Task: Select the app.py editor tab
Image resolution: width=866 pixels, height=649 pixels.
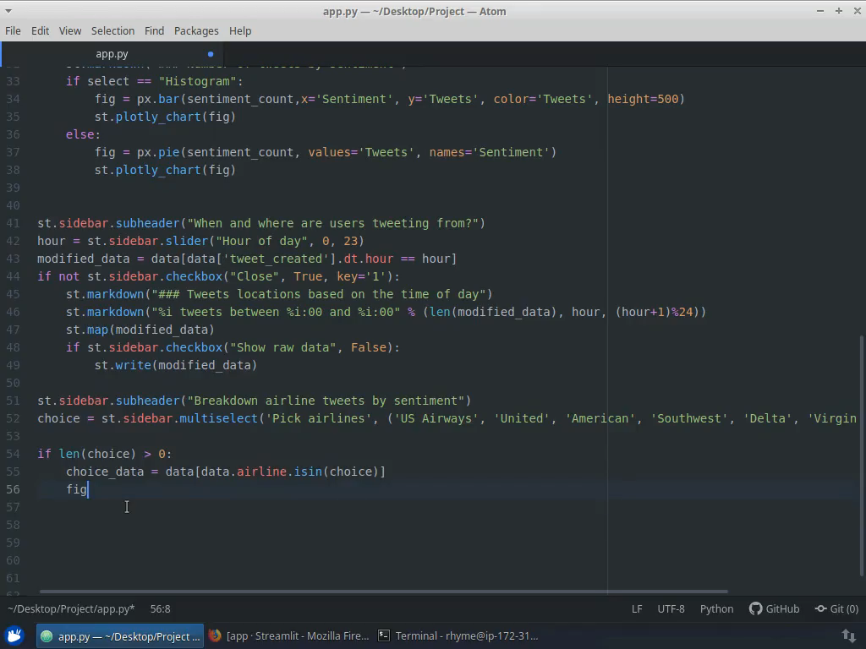Action: click(x=112, y=54)
